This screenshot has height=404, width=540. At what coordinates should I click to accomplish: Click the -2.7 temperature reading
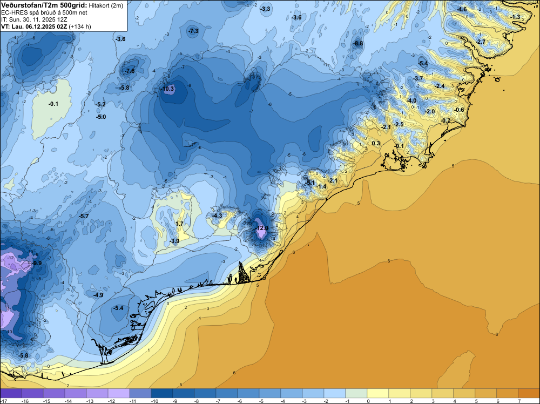pyautogui.click(x=481, y=42)
